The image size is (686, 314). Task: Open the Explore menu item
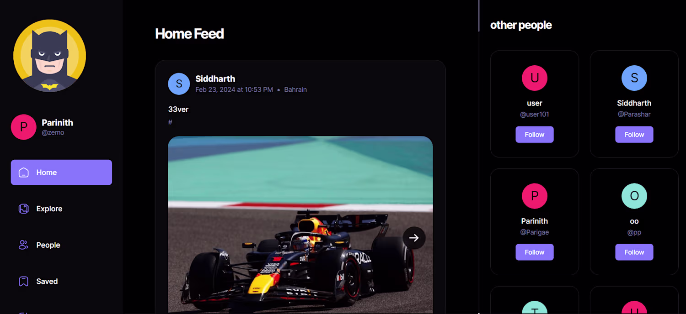(x=49, y=209)
